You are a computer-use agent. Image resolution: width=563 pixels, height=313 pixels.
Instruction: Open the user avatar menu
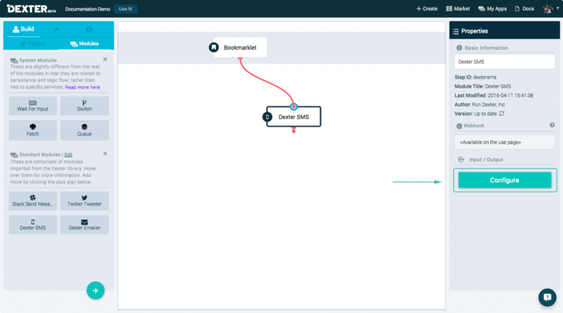tap(550, 8)
